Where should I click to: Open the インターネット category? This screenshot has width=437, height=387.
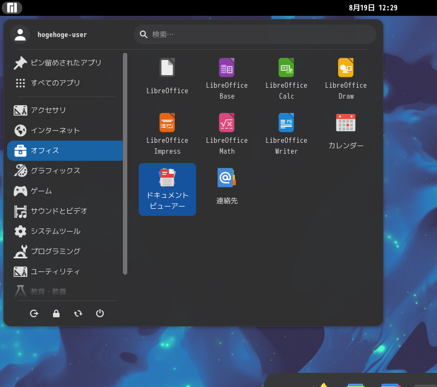click(64, 130)
